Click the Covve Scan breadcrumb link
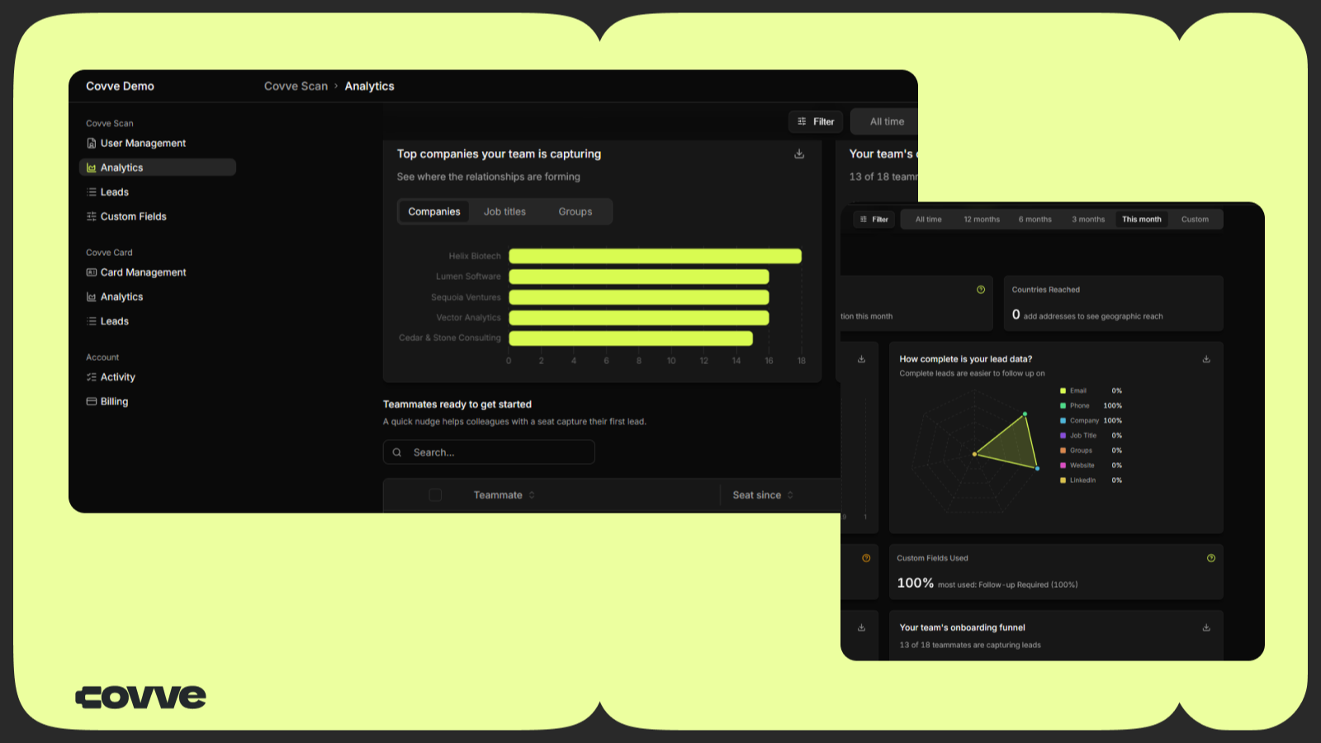The image size is (1321, 743). click(x=296, y=86)
